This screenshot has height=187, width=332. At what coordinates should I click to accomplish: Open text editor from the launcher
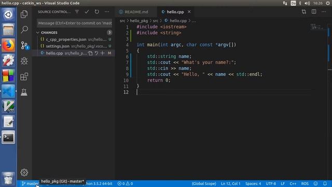[8, 122]
